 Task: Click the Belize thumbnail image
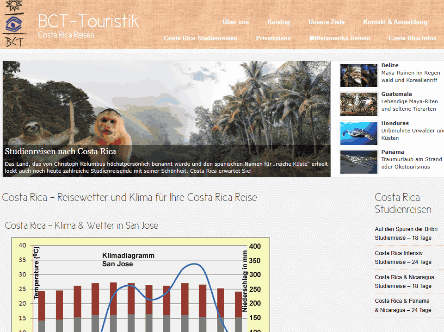click(x=359, y=75)
